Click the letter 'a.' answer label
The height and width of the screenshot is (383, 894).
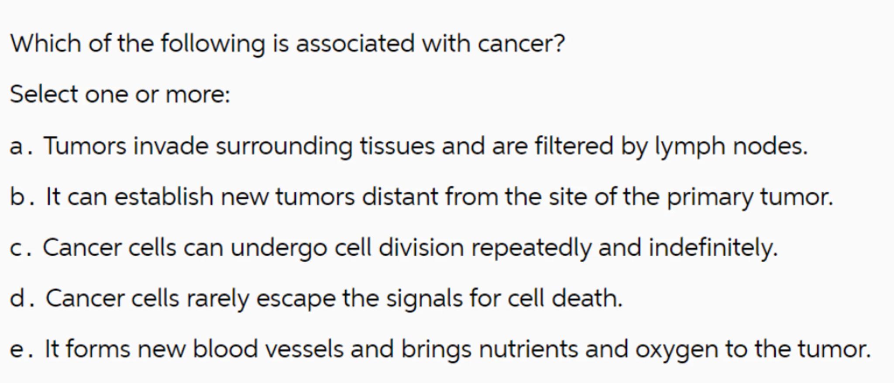pyautogui.click(x=21, y=147)
